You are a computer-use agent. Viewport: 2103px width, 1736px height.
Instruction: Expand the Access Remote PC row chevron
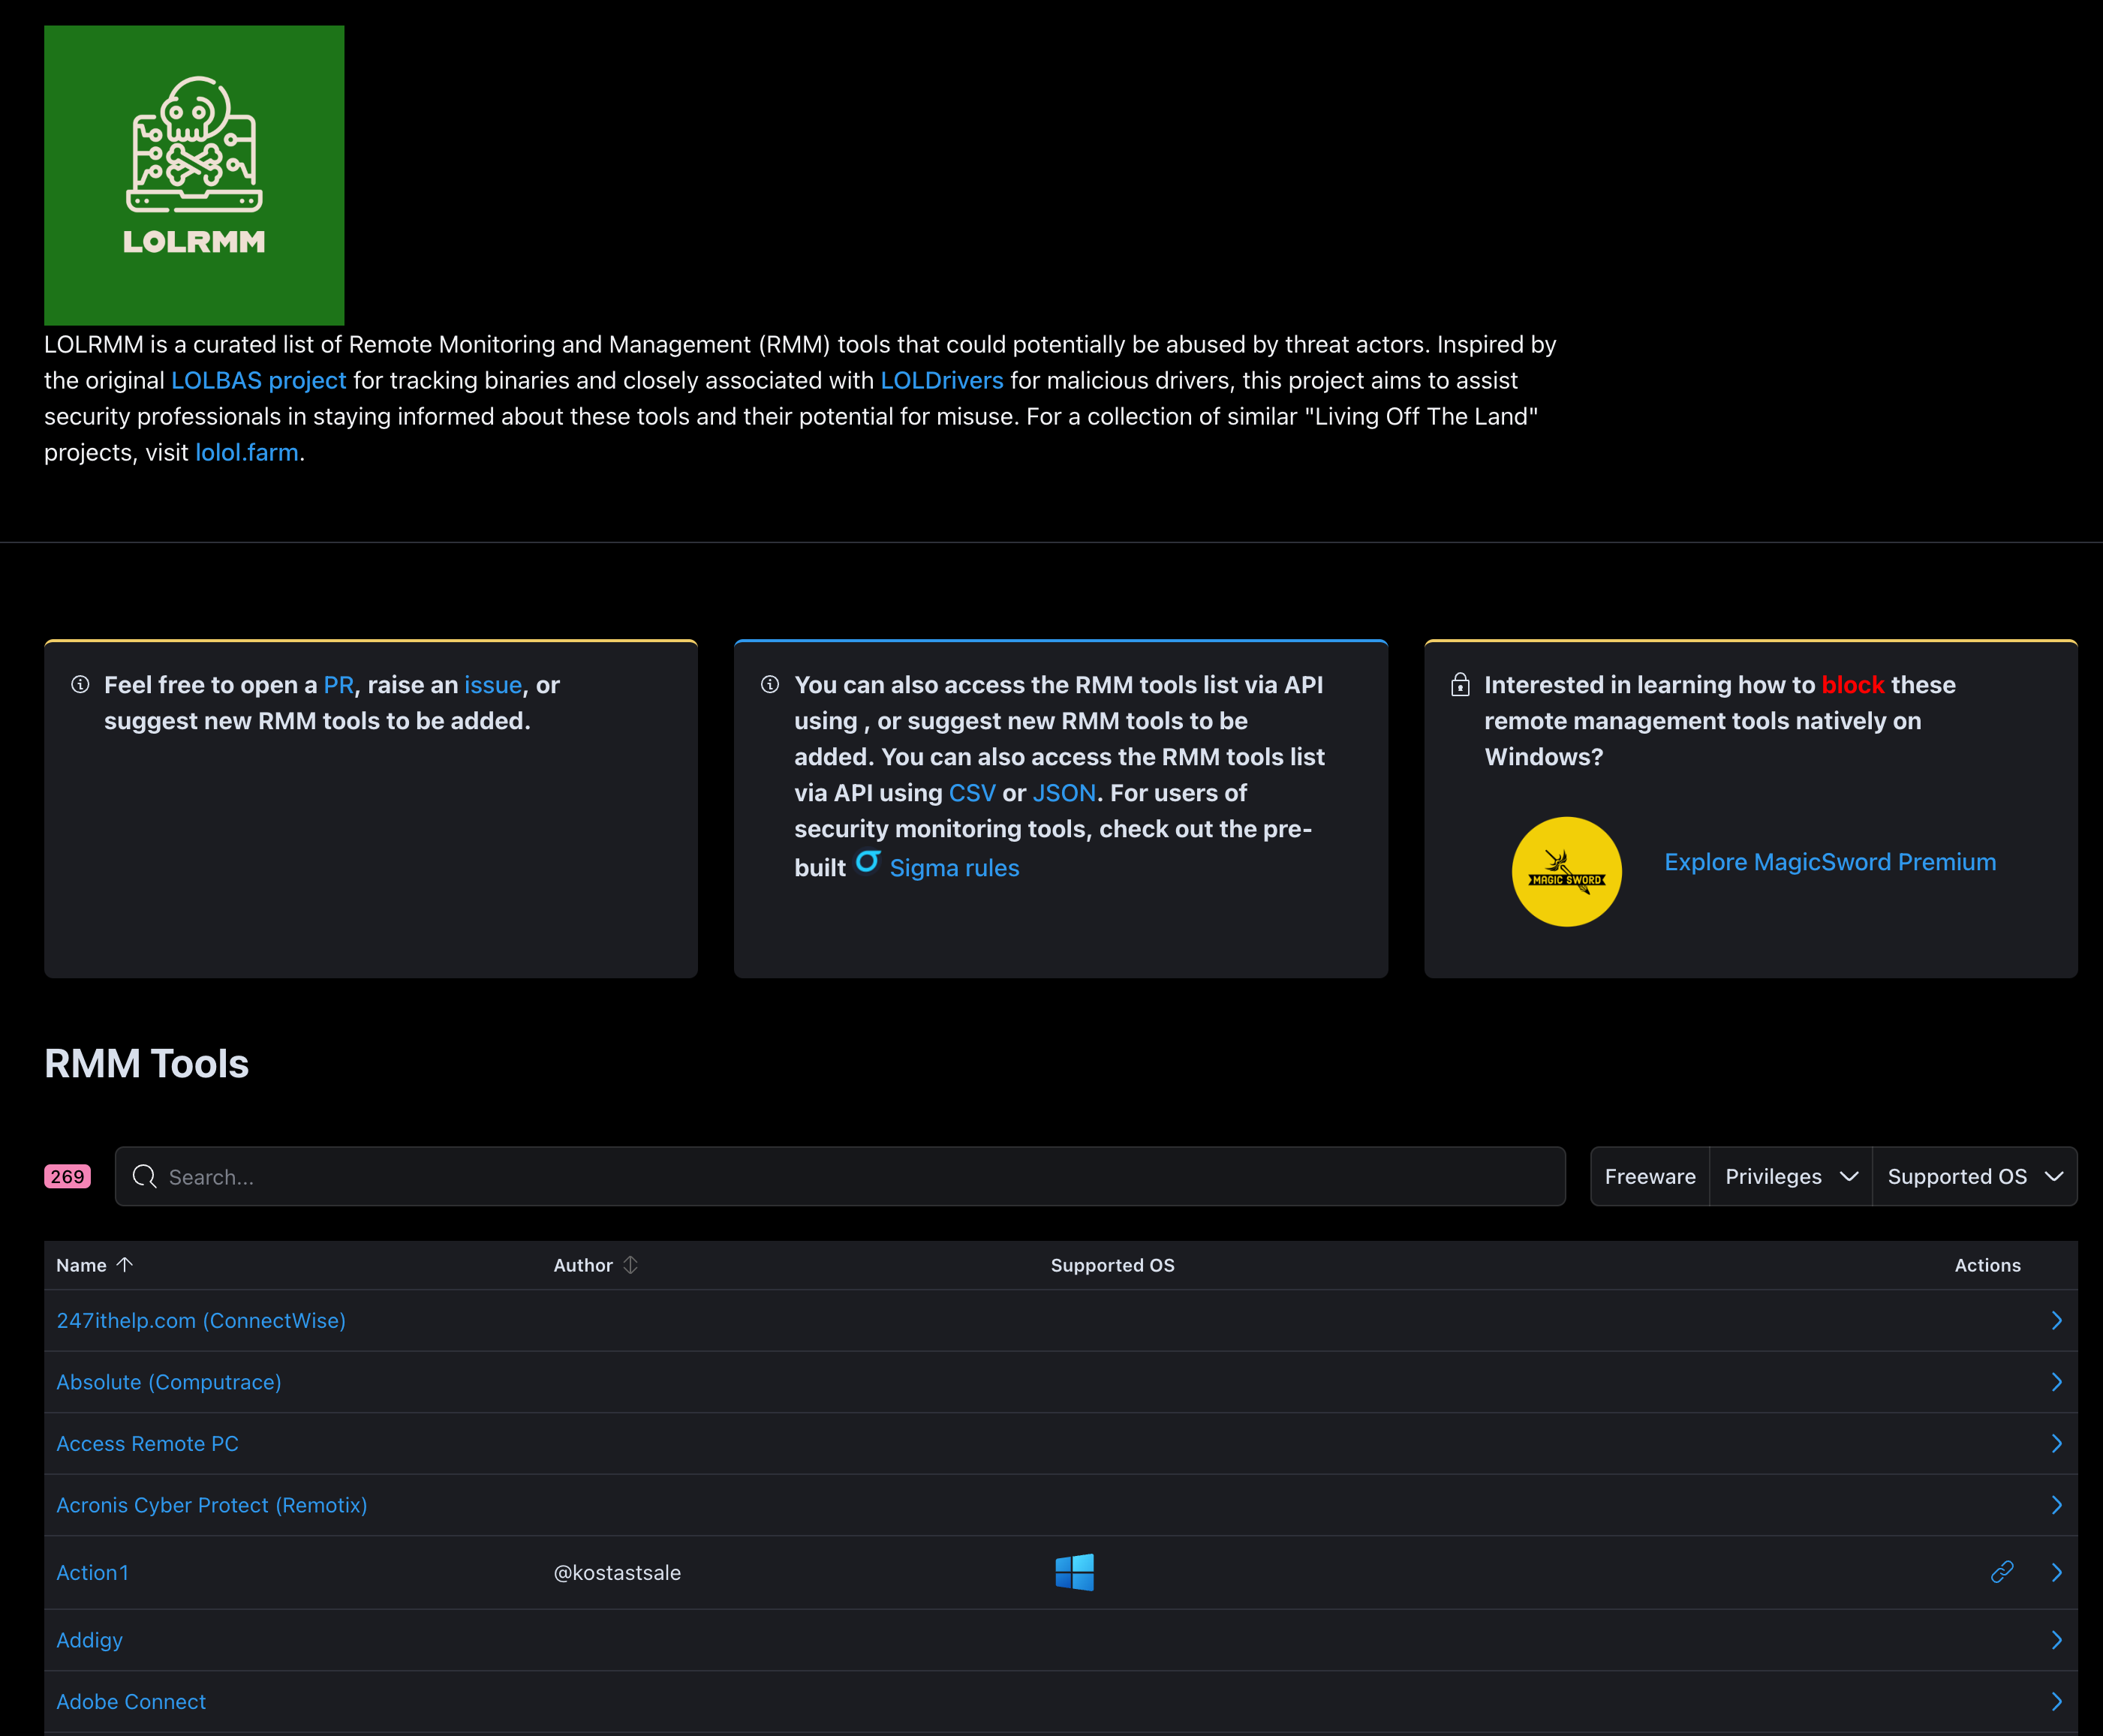tap(2056, 1443)
